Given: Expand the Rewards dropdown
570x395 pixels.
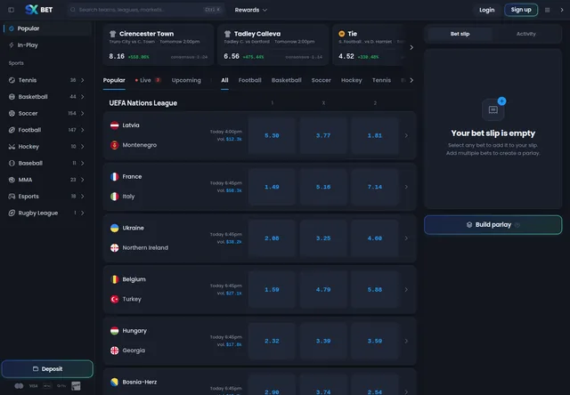Looking at the screenshot, I should (x=251, y=10).
